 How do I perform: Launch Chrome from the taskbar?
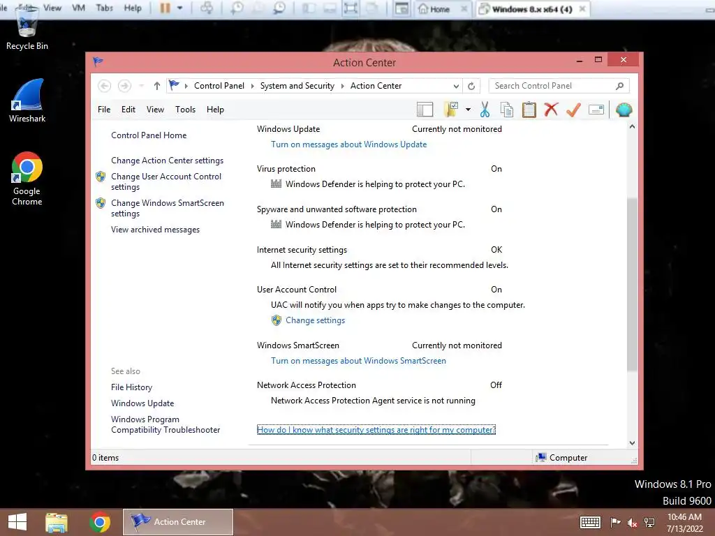point(100,522)
